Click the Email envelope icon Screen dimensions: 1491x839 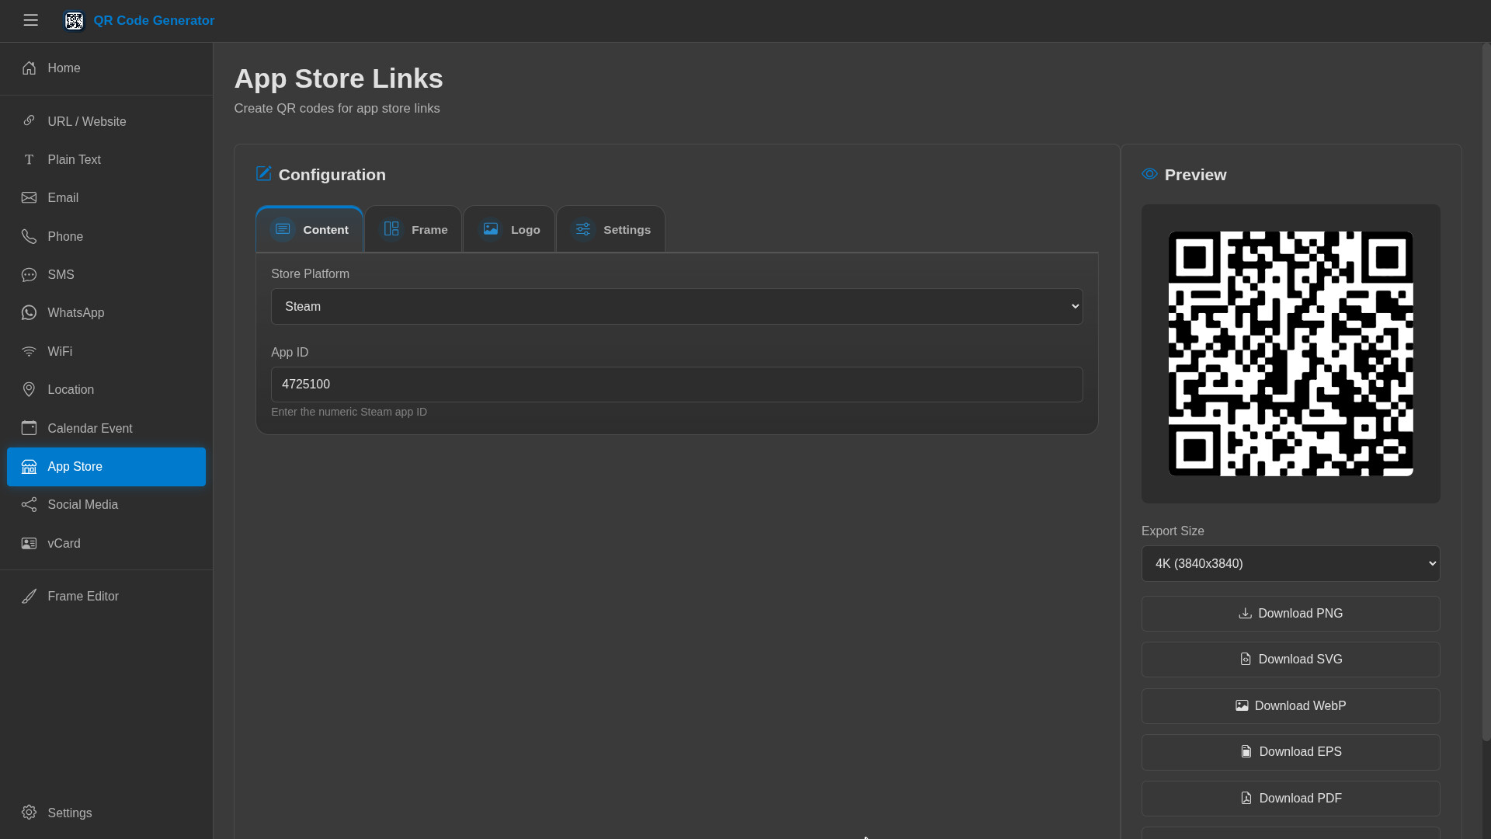point(29,198)
